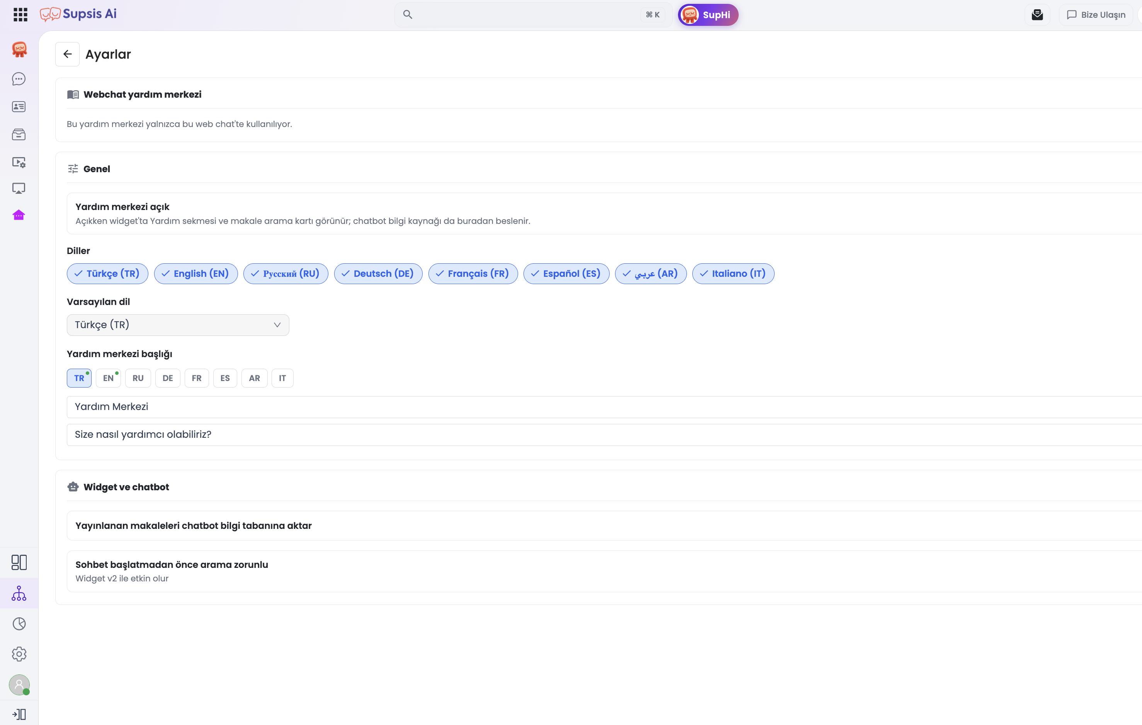Select the AR title language tab
1142x725 pixels.
tap(255, 378)
